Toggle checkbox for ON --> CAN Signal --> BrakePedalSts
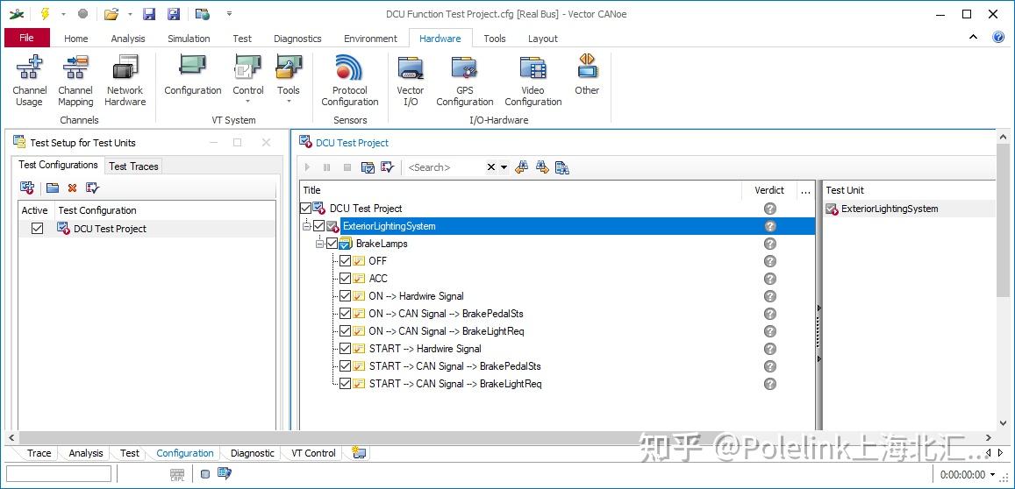The width and height of the screenshot is (1015, 489). point(345,313)
